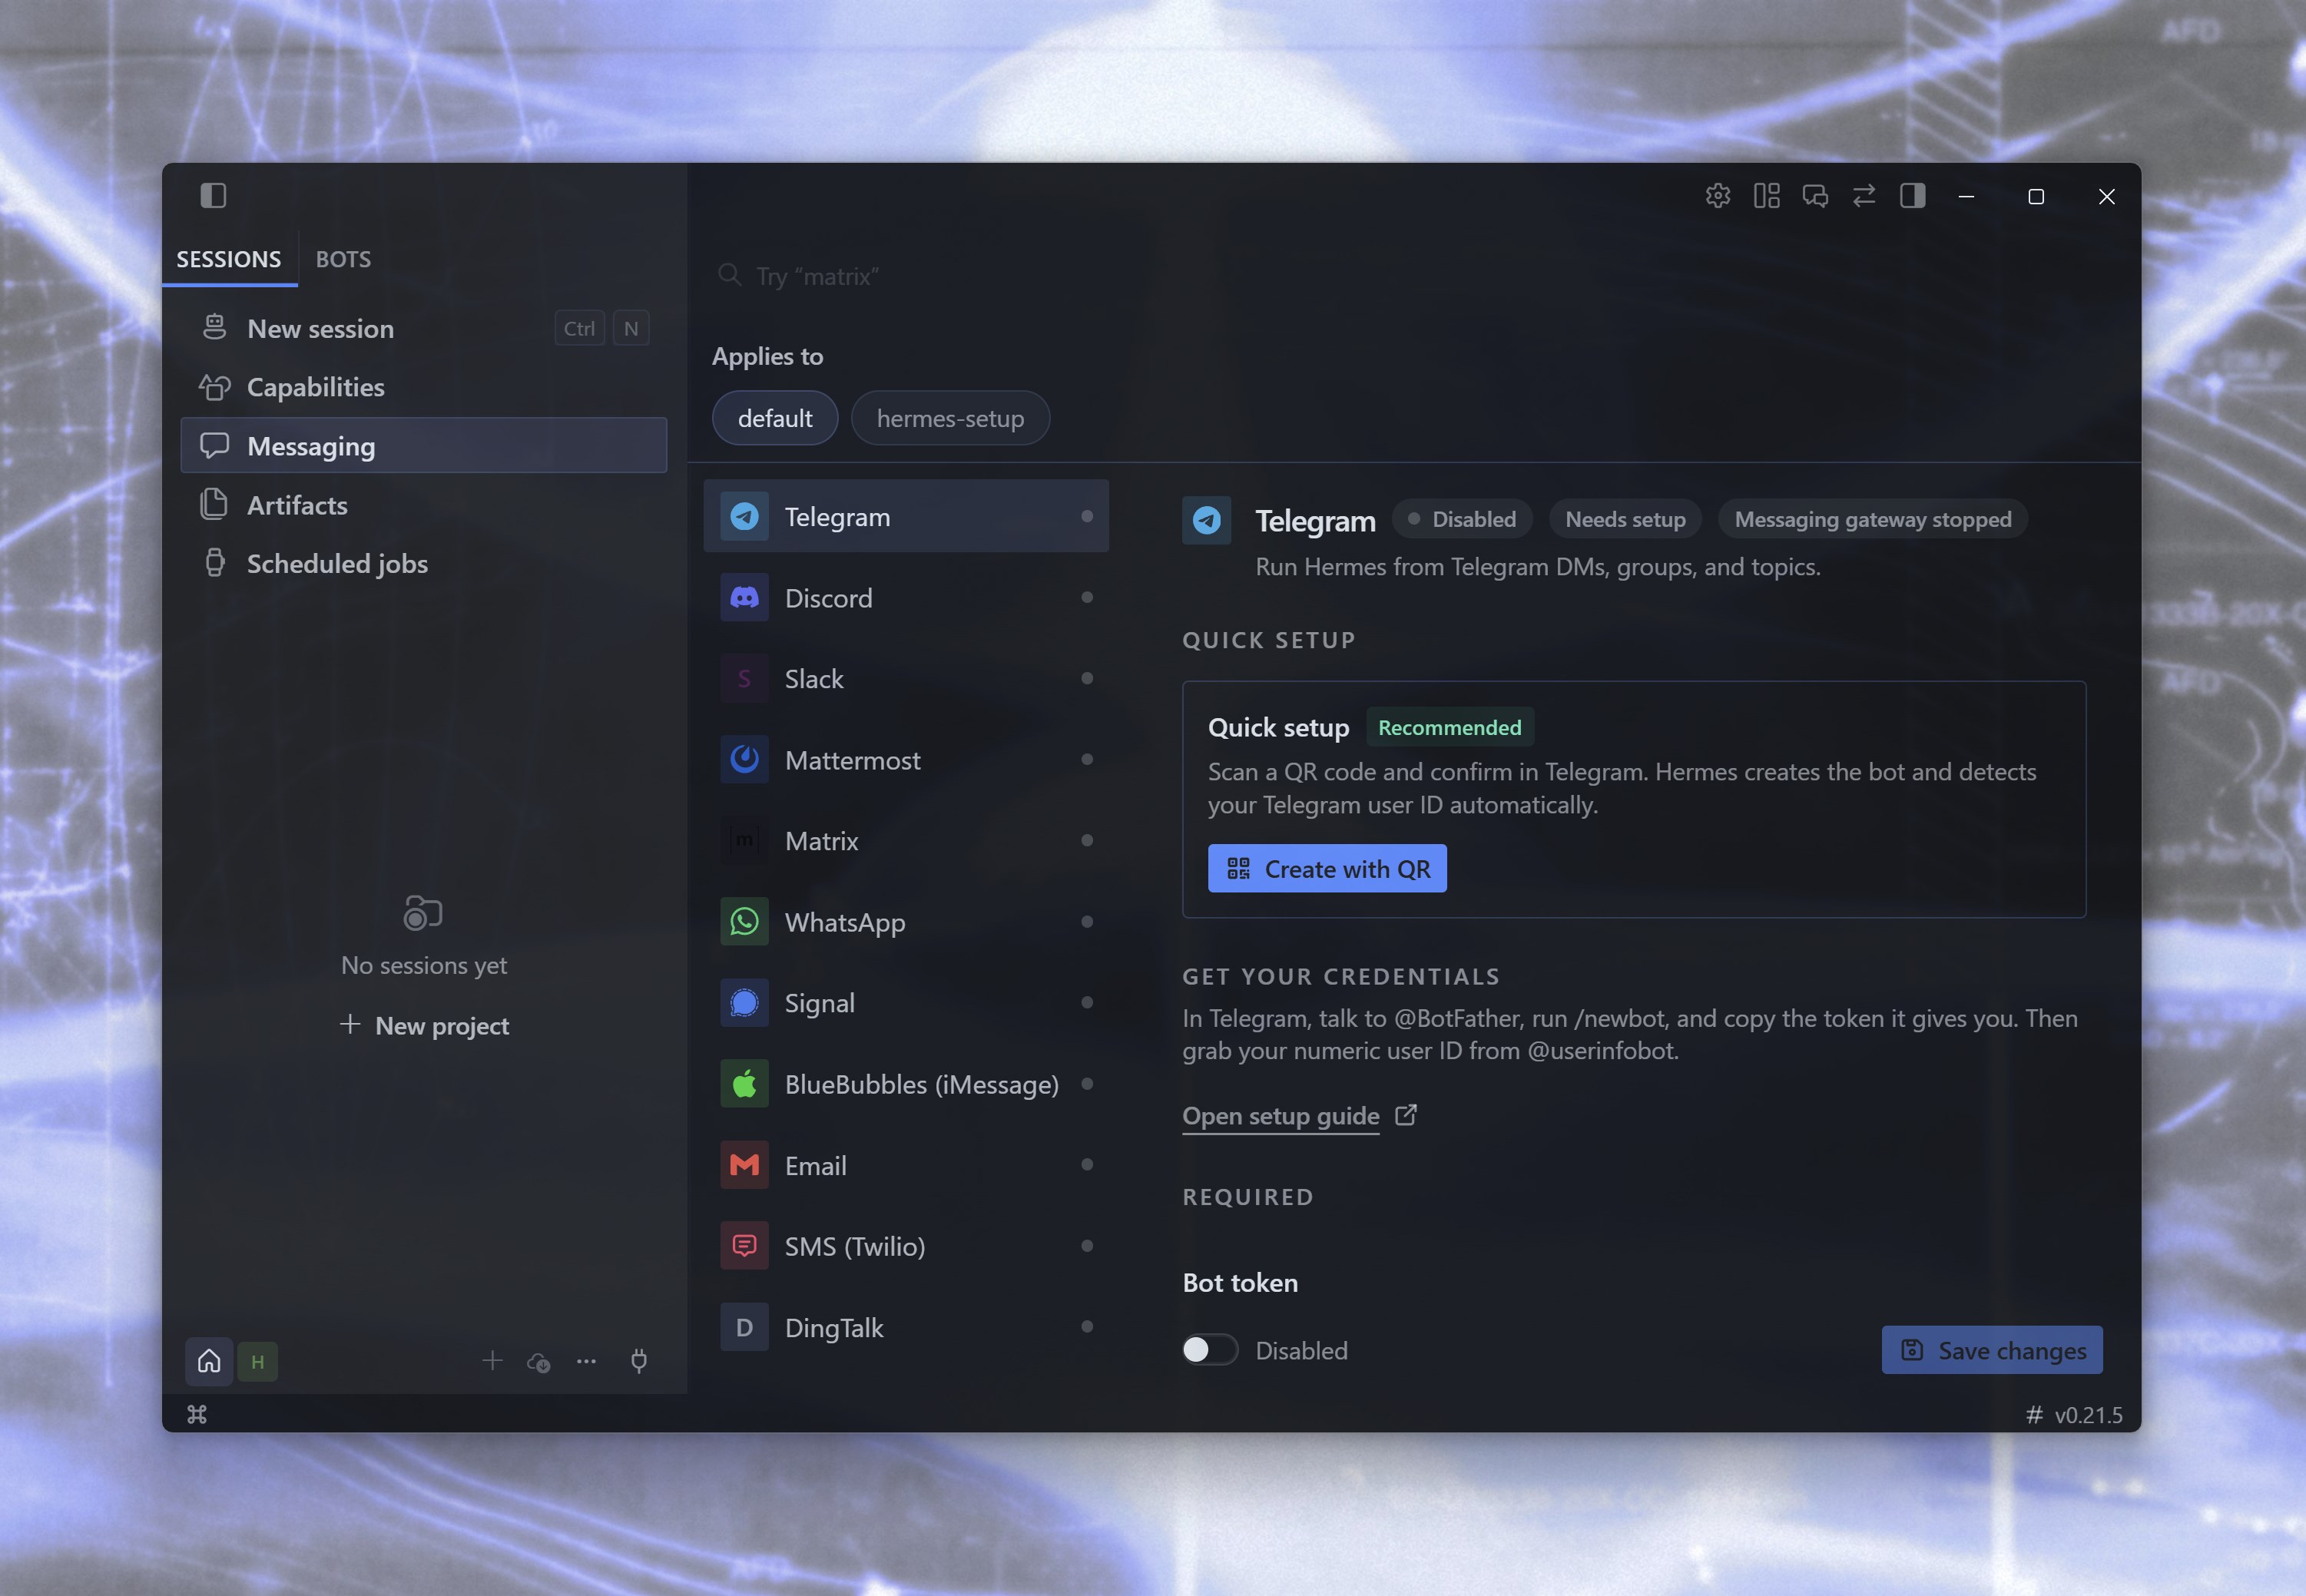The width and height of the screenshot is (2306, 1596).
Task: Select the green H profile badge
Action: (x=258, y=1361)
